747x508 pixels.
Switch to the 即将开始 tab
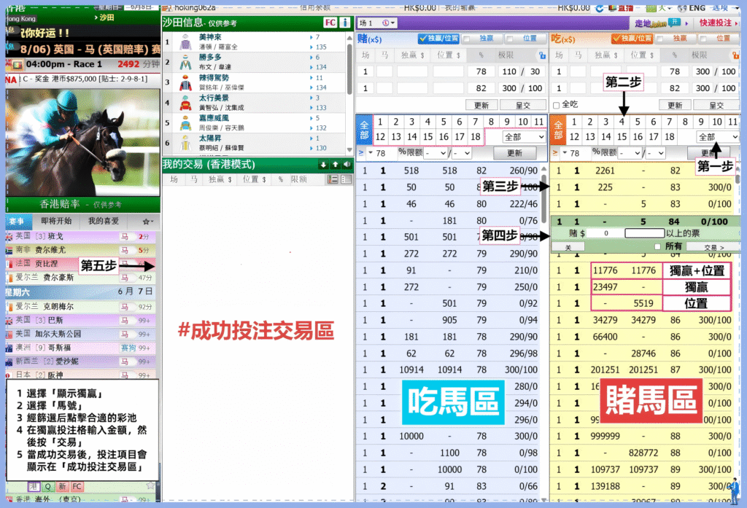pyautogui.click(x=56, y=222)
